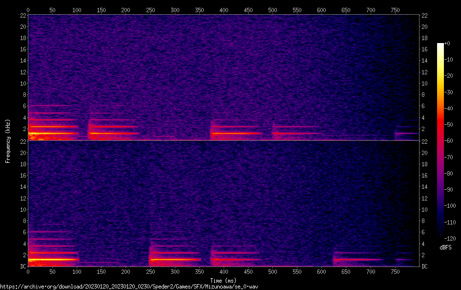Click the 'Time (ms)' axis title
This screenshot has width=461, height=290.
tap(223, 280)
